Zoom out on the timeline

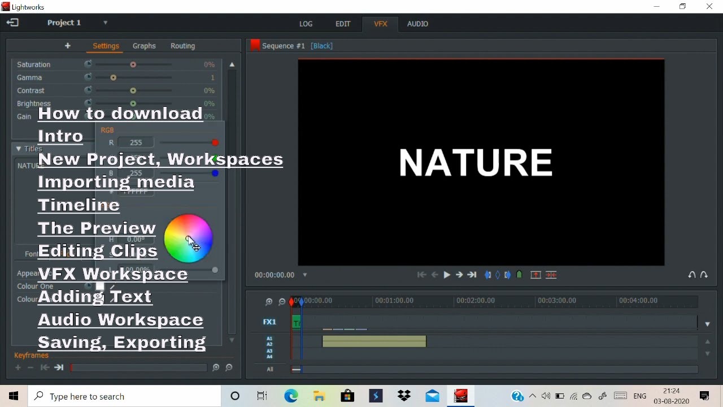[282, 302]
